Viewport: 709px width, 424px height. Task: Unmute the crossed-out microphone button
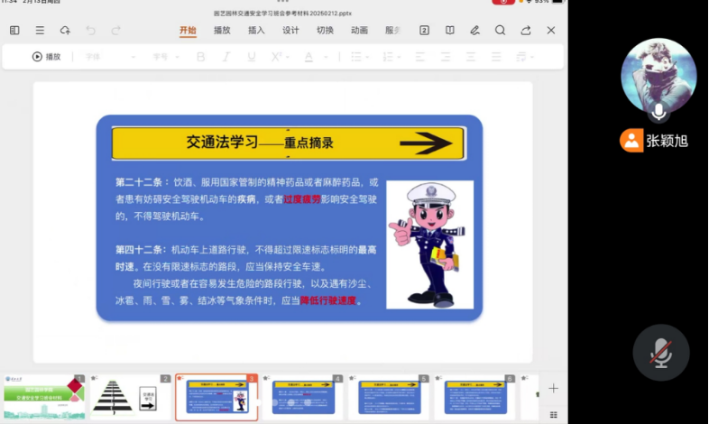661,354
